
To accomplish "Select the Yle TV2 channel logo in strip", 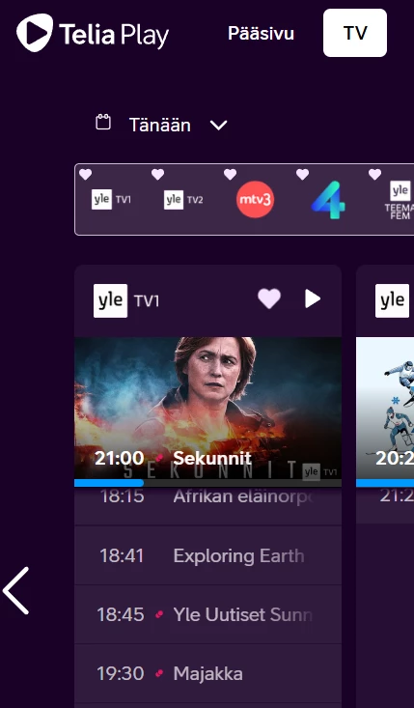I will (x=183, y=200).
